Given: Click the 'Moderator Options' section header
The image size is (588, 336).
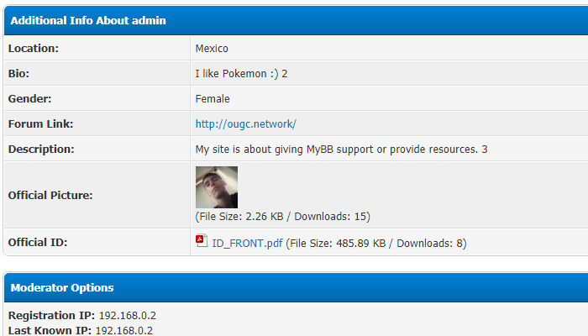Looking at the screenshot, I should pos(62,287).
